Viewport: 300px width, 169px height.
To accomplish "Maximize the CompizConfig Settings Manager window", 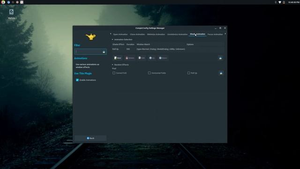I will [x=220, y=28].
